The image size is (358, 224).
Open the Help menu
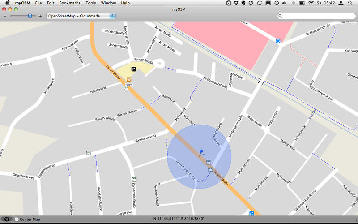125,3
